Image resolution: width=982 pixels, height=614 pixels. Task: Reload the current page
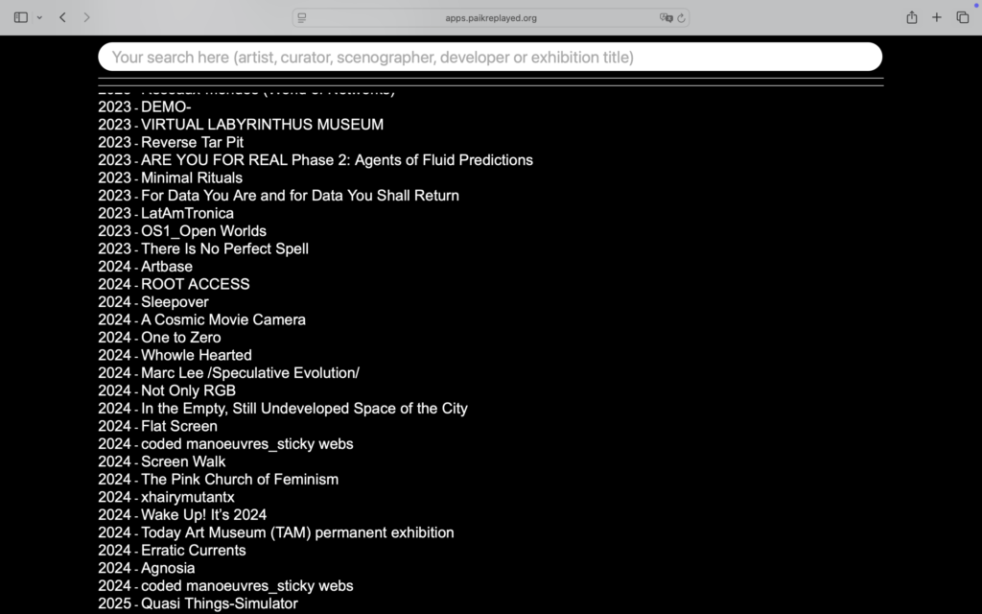tap(681, 17)
